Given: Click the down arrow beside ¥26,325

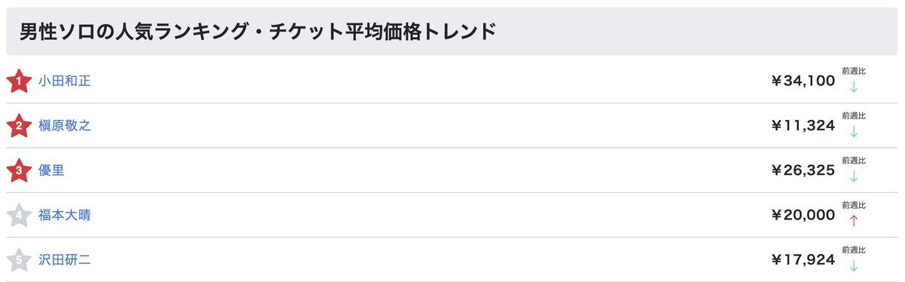Looking at the screenshot, I should point(854,176).
